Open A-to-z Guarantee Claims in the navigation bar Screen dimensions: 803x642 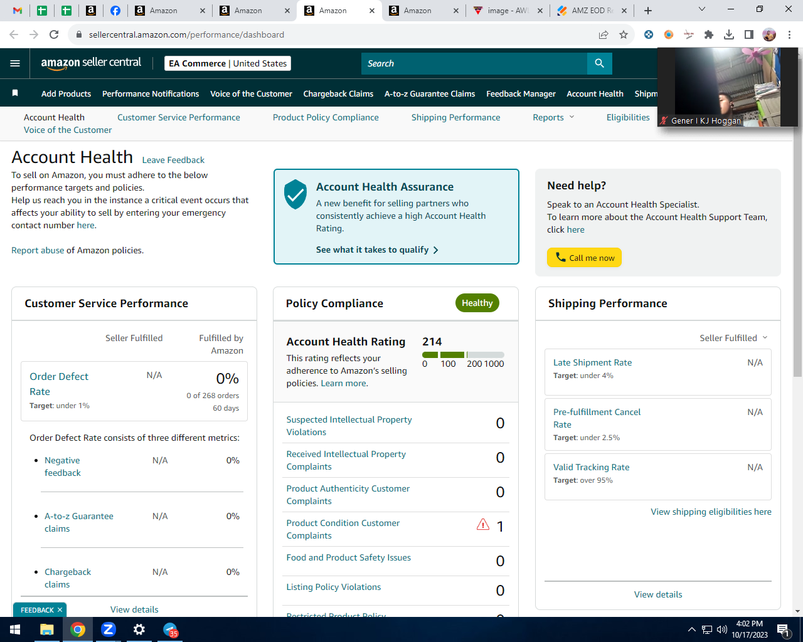point(430,93)
